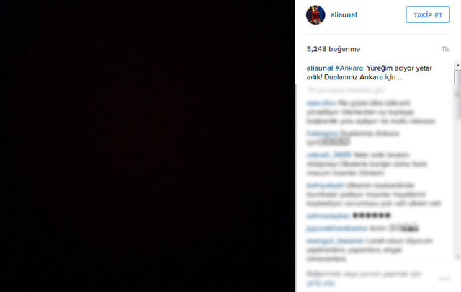461x292 pixels.
Task: Click alisunal username in the caption
Action: [320, 68]
